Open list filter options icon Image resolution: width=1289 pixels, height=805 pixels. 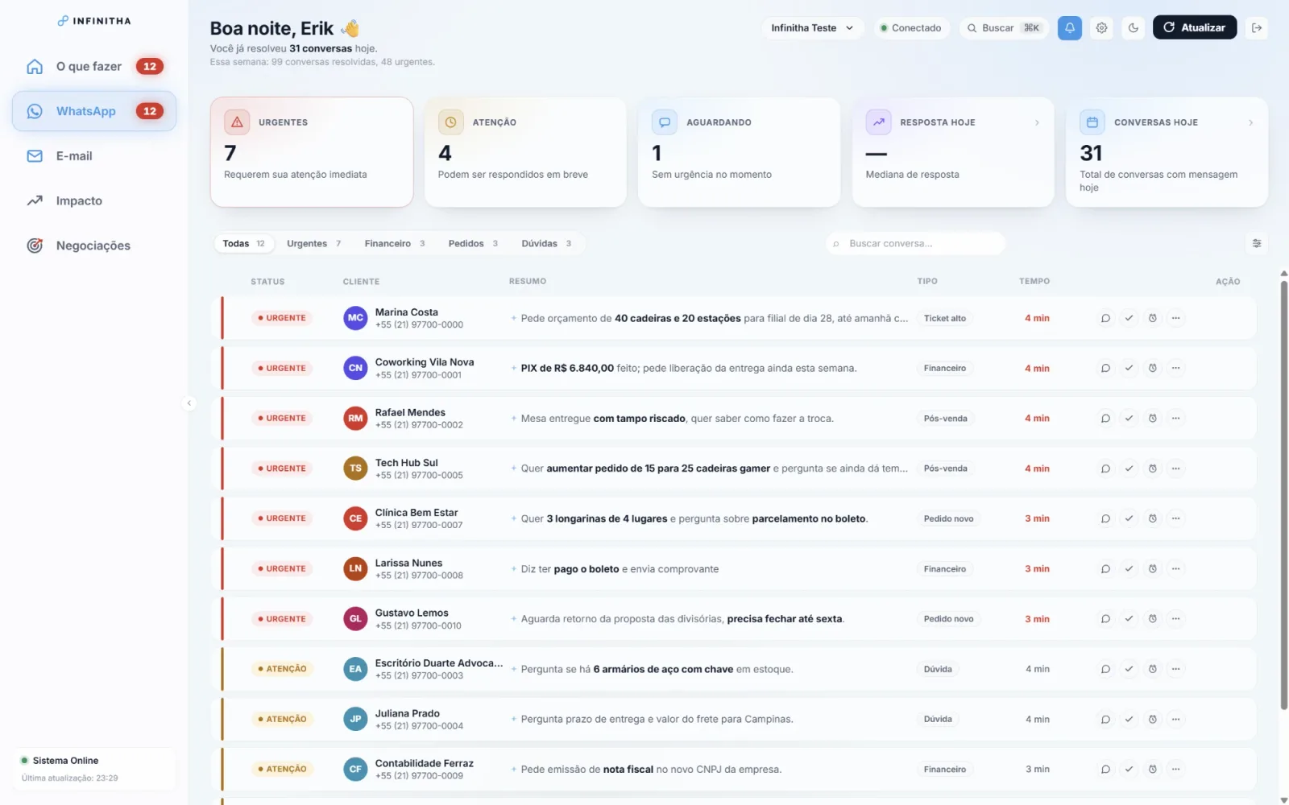pos(1256,243)
